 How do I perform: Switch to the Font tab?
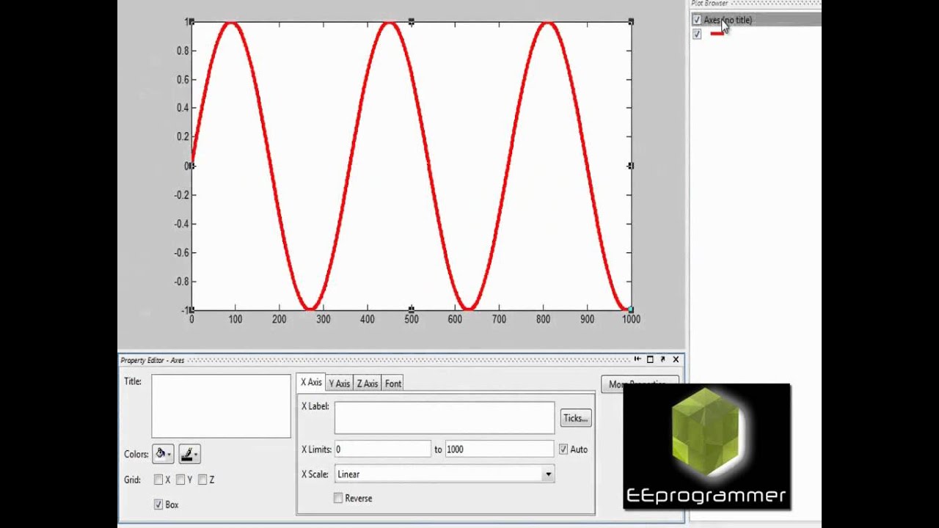point(393,384)
